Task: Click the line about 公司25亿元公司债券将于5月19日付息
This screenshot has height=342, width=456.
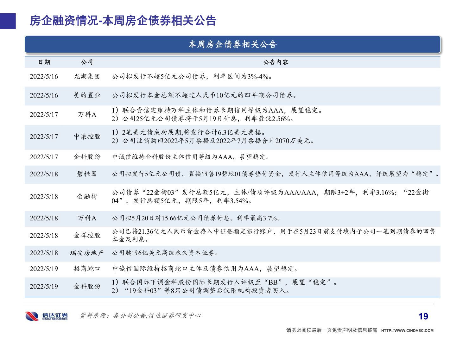Action: tap(203, 119)
